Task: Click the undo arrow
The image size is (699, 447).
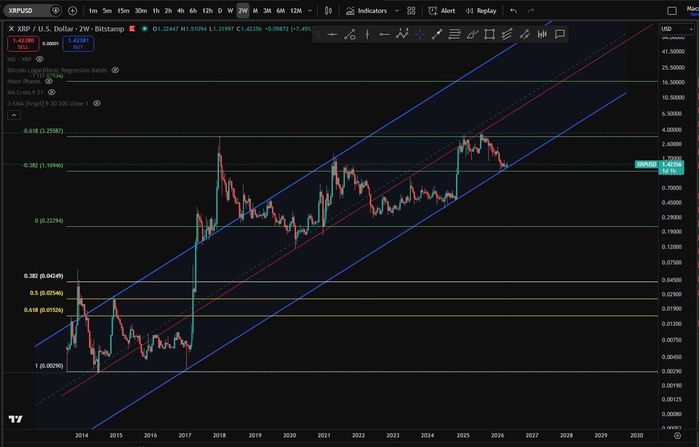Action: coord(513,10)
